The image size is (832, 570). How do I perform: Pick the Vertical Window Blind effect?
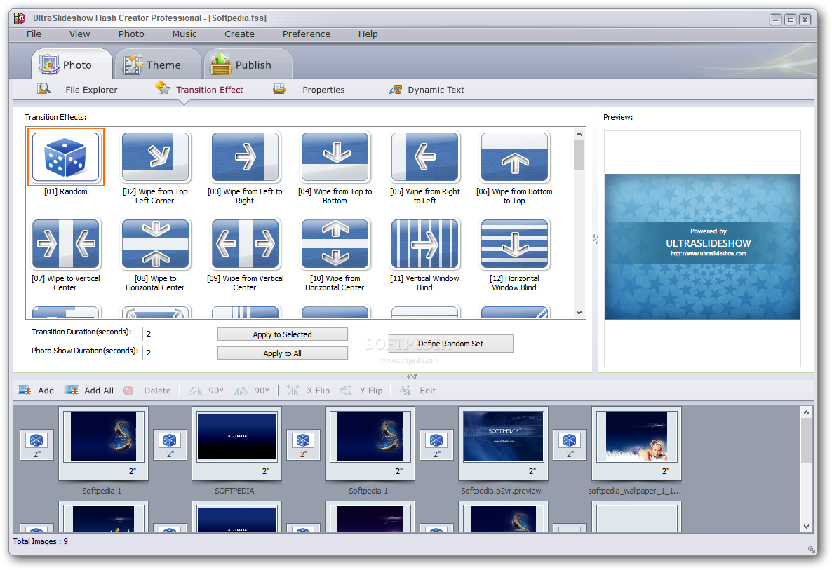[424, 244]
